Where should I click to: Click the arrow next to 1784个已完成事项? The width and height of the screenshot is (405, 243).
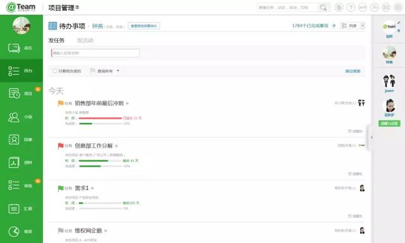pos(334,26)
